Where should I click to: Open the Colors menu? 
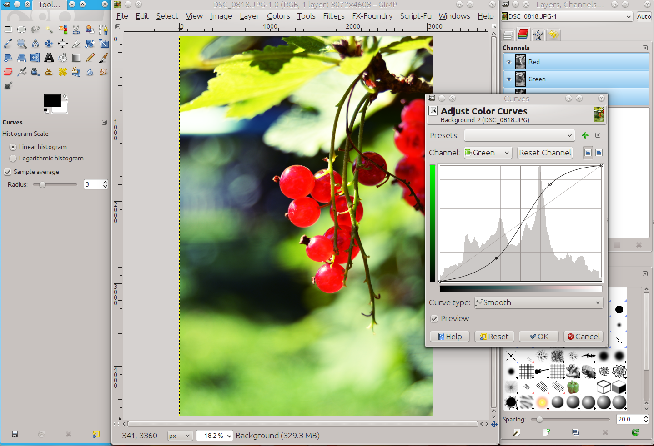(278, 16)
